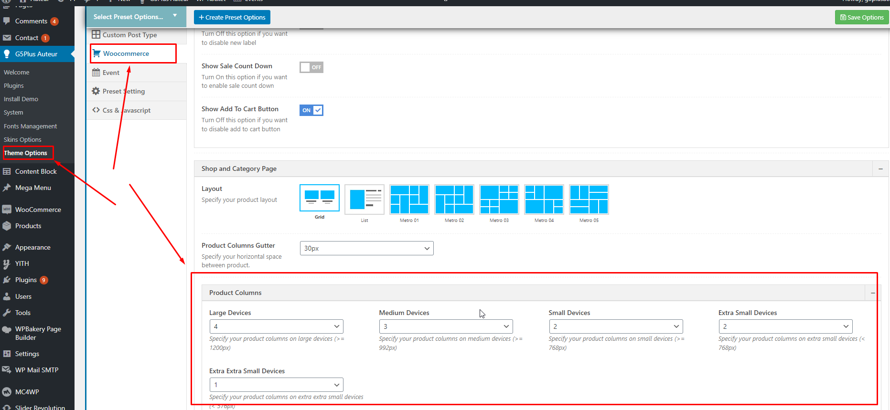890x410 pixels.
Task: Open Comments via its speech bubble icon
Action: pyautogui.click(x=7, y=21)
